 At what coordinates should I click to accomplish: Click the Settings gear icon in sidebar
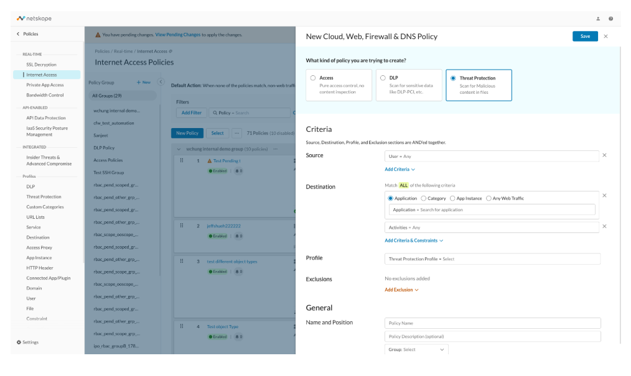coord(19,342)
